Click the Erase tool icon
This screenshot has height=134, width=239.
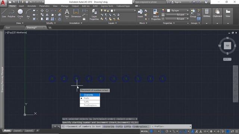point(60,11)
